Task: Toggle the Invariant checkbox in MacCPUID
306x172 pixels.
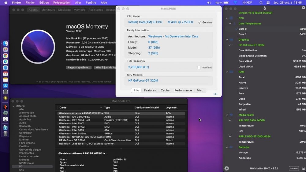Action: coord(199,68)
